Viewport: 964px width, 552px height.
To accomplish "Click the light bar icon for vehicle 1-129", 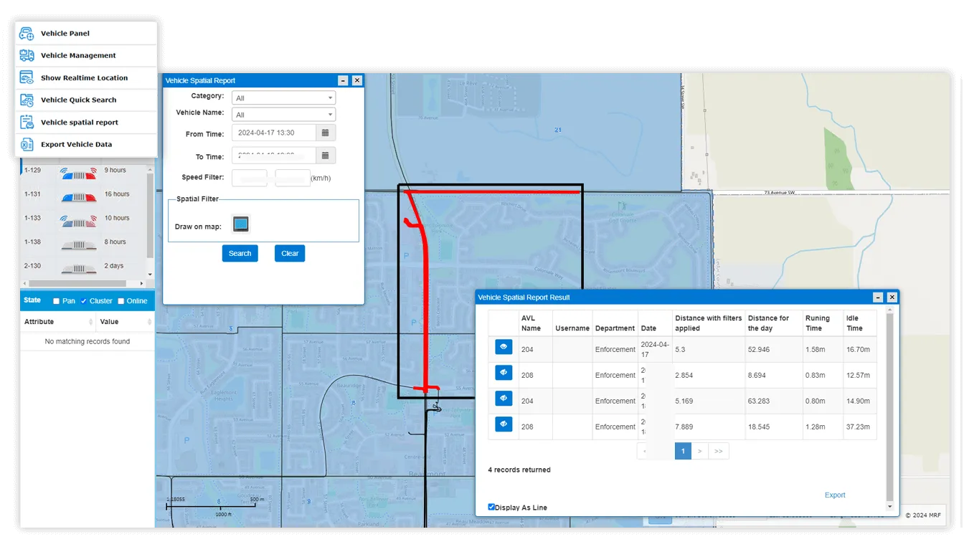I will [x=78, y=172].
